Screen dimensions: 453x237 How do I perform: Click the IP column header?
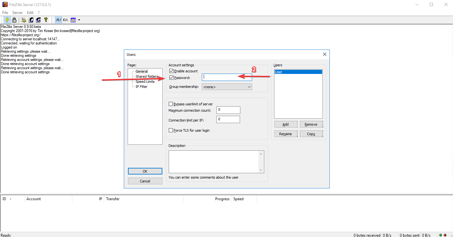coord(88,199)
